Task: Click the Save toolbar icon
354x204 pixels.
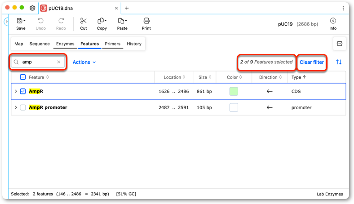Action: coord(19,21)
